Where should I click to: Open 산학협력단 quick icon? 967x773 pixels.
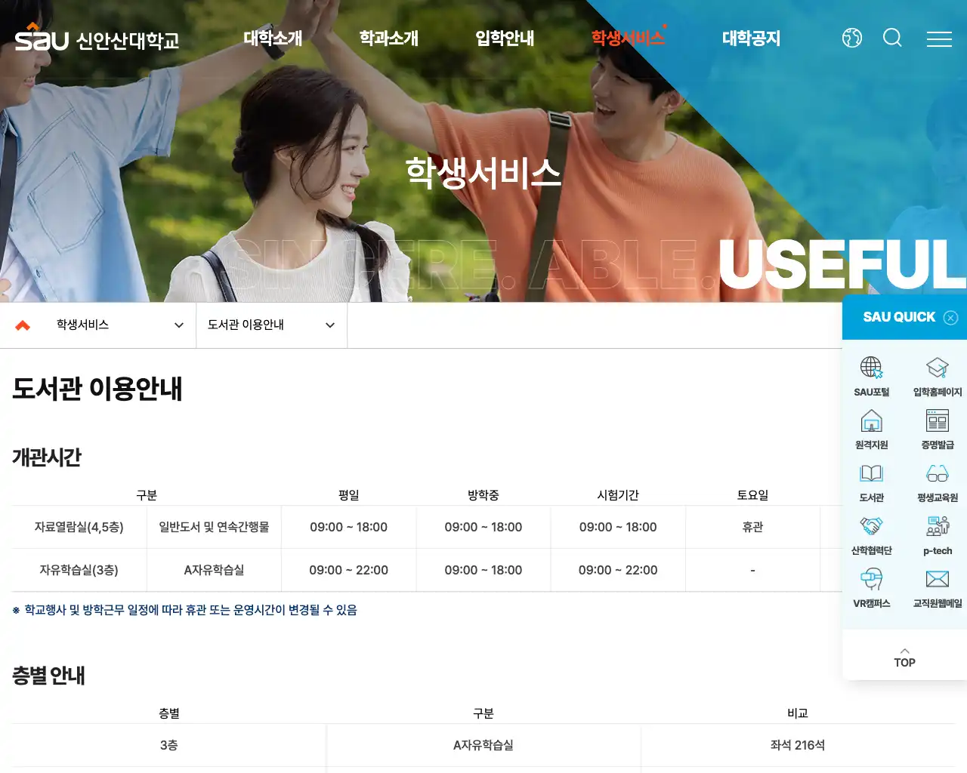872,535
